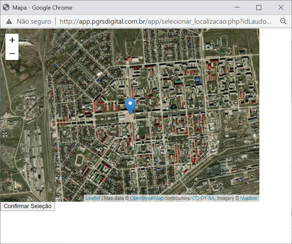View the 'Não seguro' security warning icon
The width and height of the screenshot is (292, 244).
coord(9,21)
